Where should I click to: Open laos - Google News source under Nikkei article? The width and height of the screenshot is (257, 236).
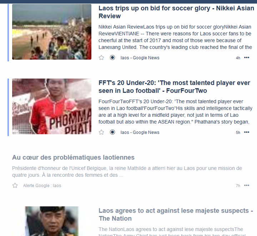(x=140, y=58)
